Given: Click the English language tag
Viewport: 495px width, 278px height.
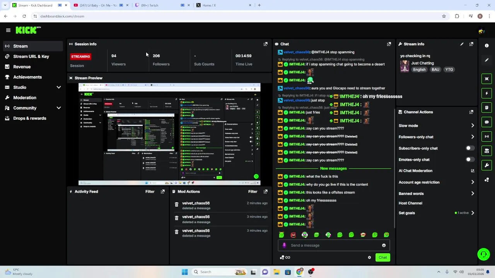Looking at the screenshot, I should [419, 69].
